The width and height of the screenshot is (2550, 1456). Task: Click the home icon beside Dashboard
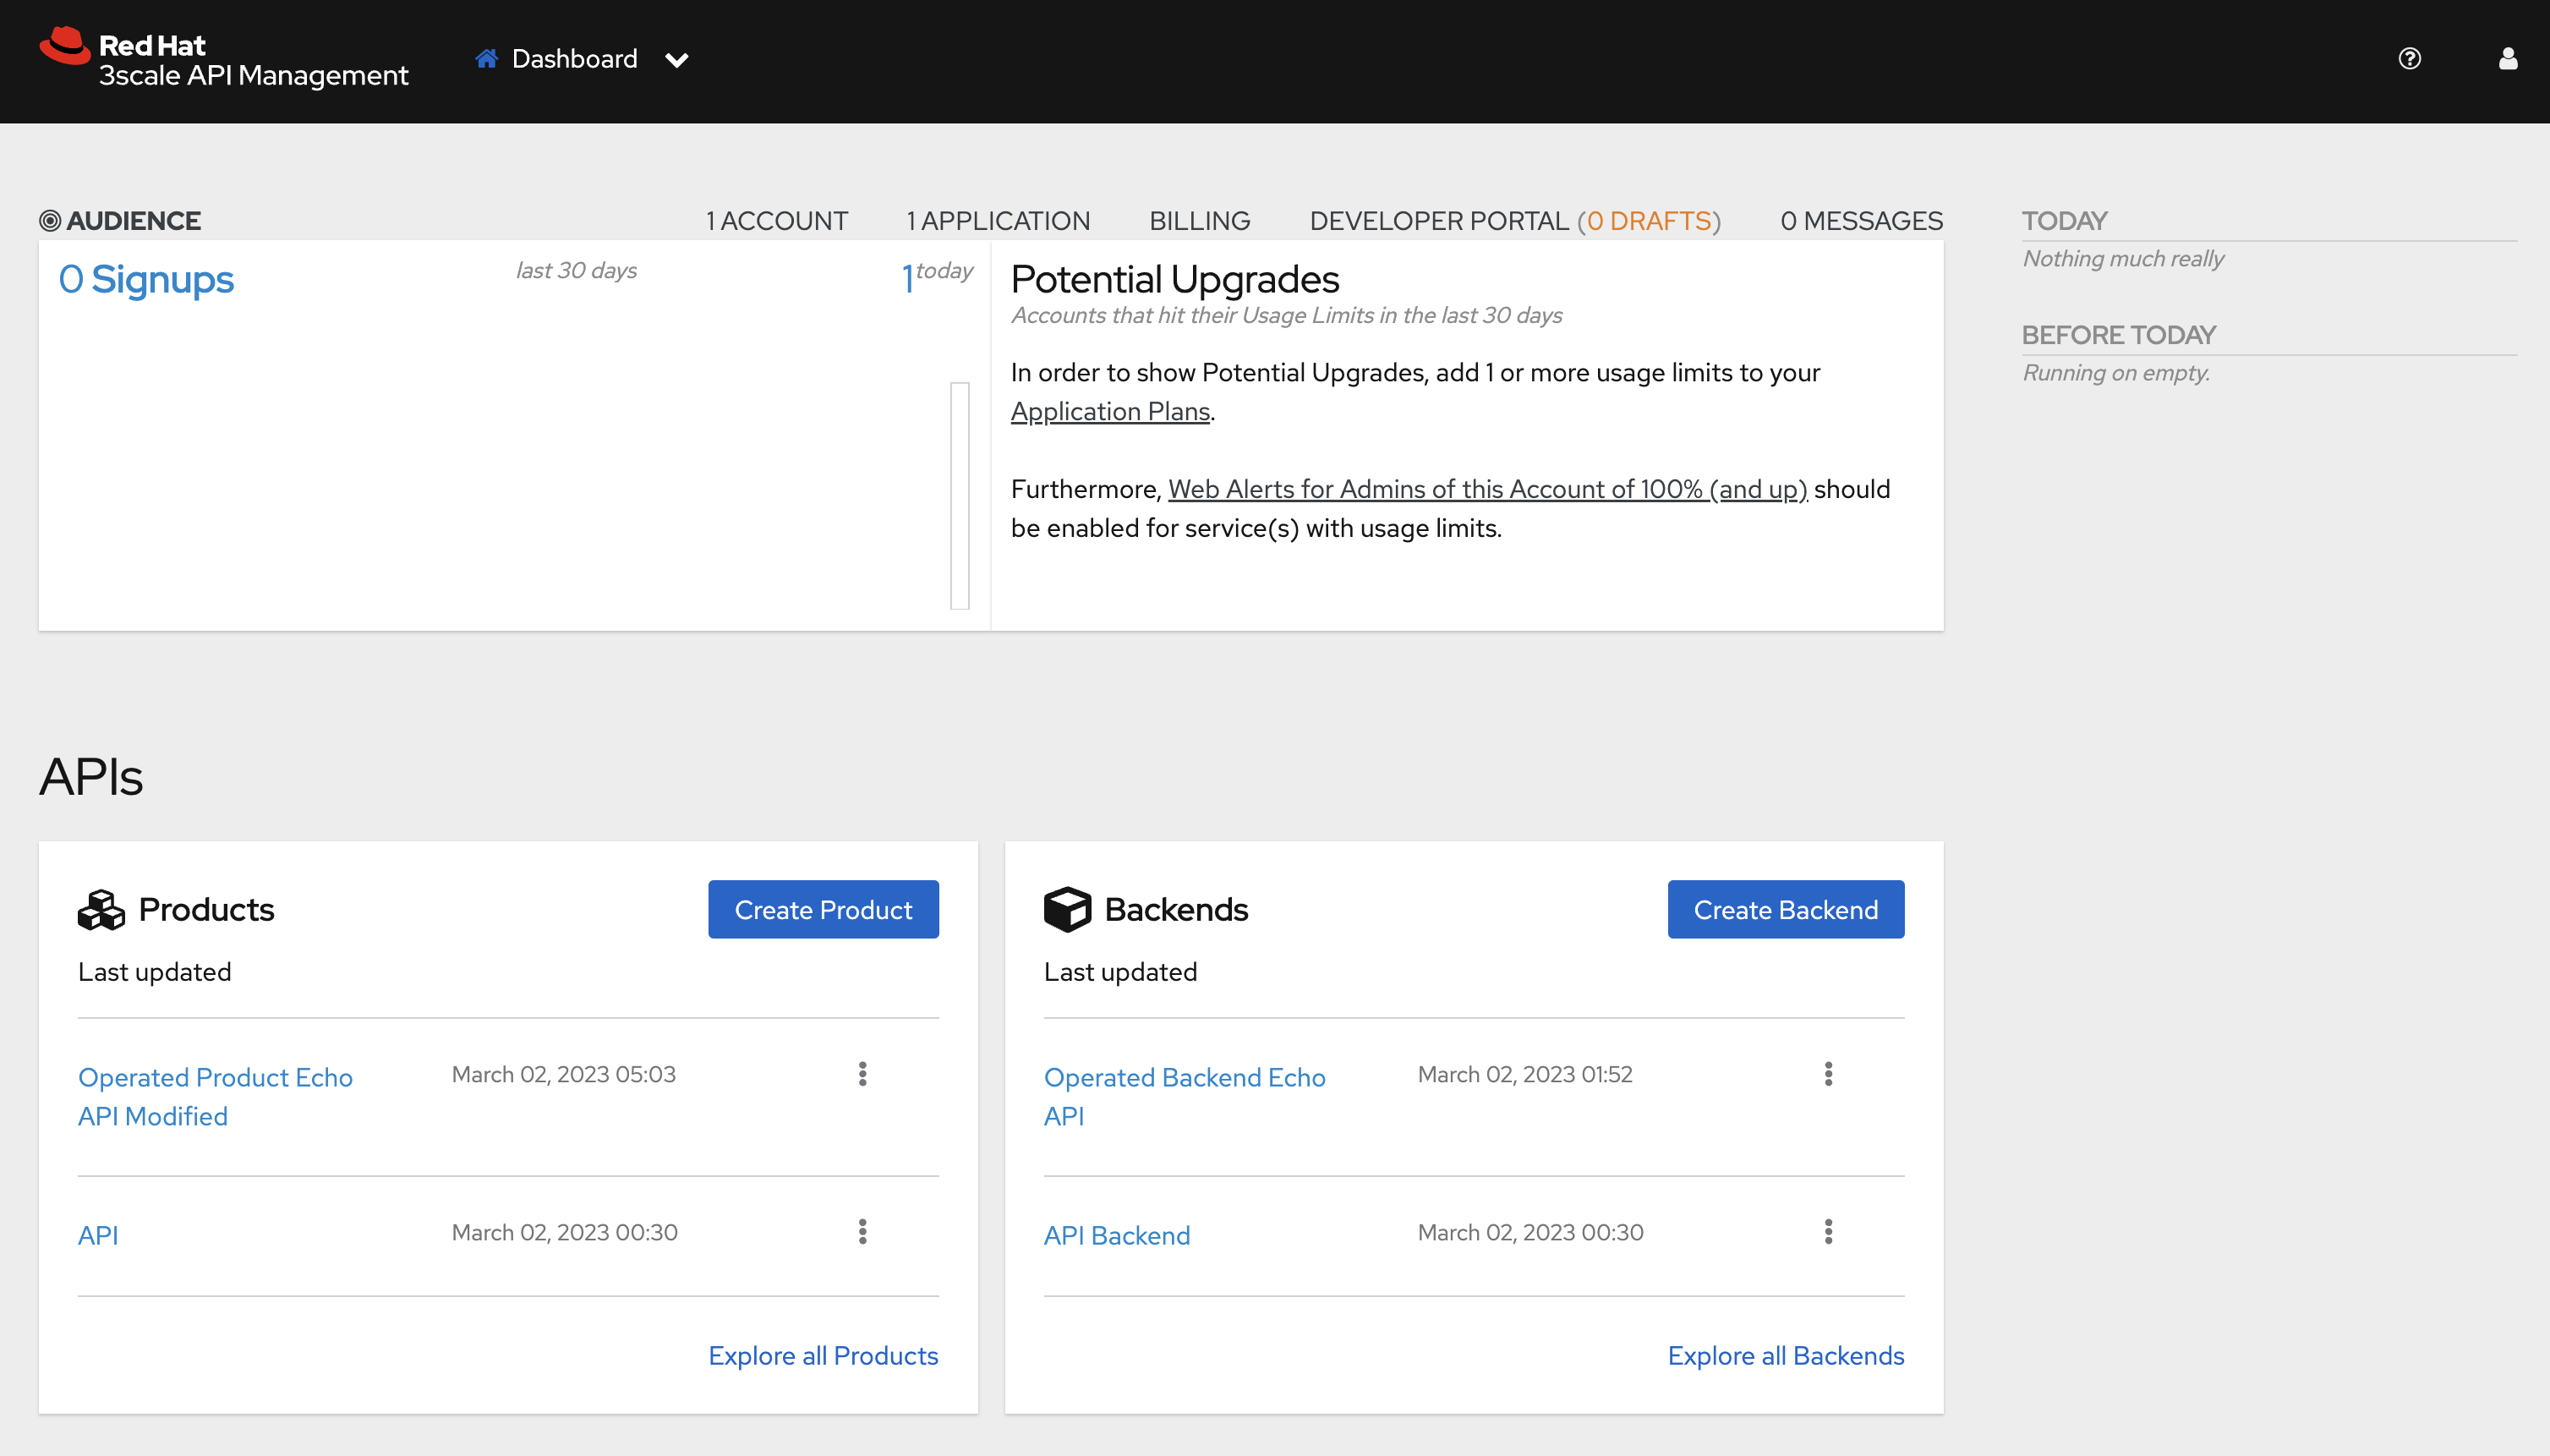click(487, 59)
